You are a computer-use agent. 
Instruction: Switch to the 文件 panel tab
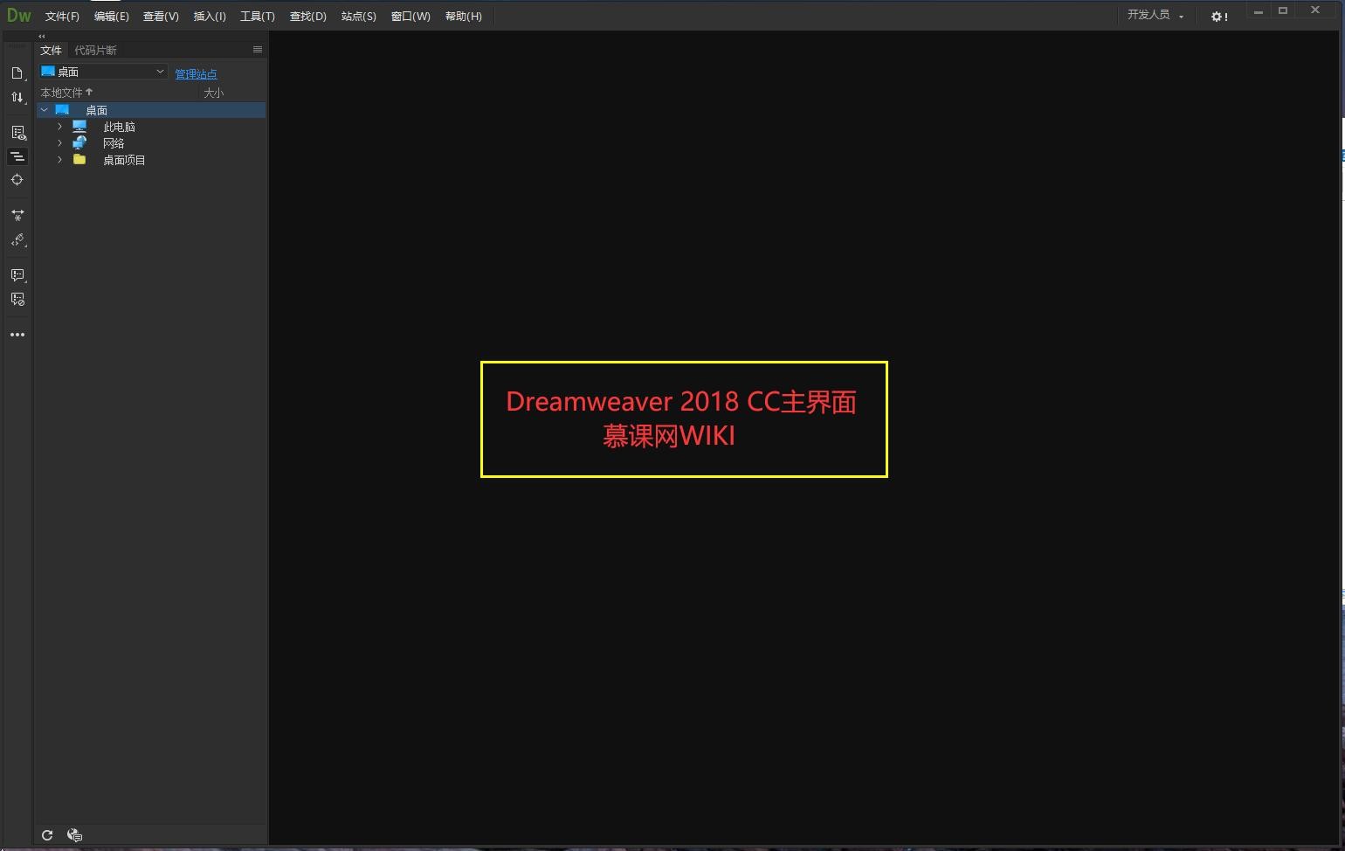(52, 50)
